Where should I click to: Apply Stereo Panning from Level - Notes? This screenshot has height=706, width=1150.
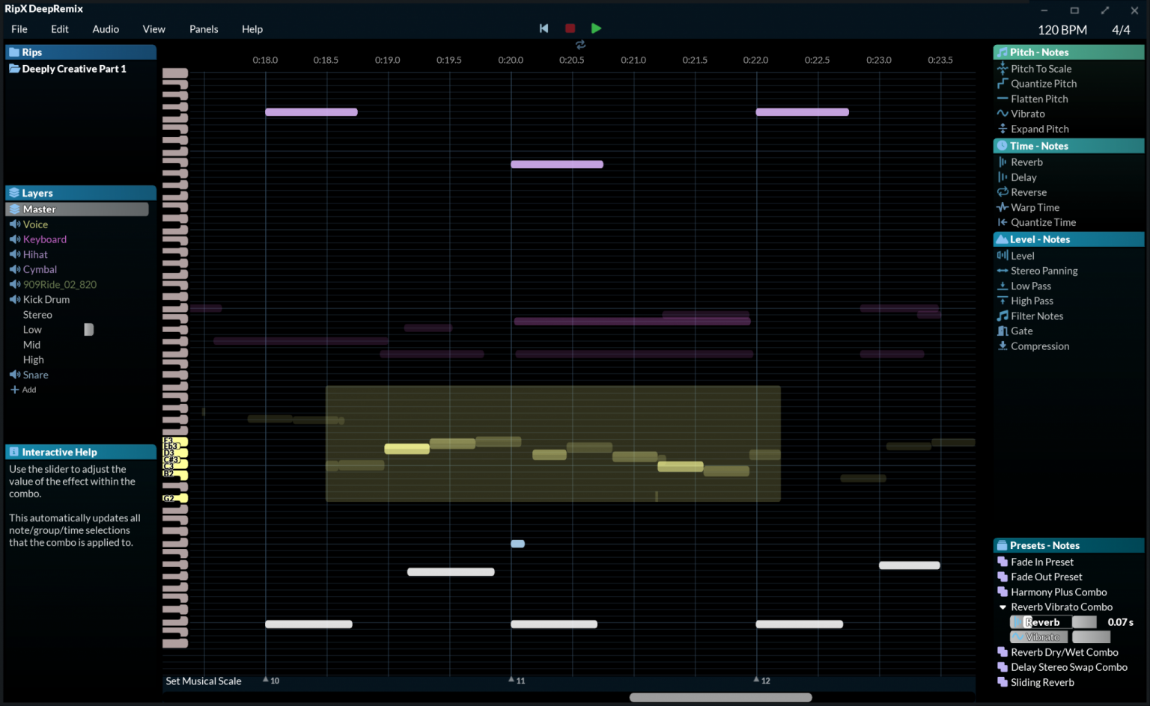tap(1043, 271)
